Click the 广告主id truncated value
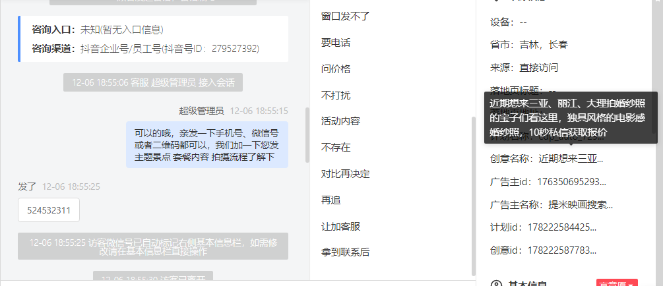The image size is (663, 286). tap(572, 182)
